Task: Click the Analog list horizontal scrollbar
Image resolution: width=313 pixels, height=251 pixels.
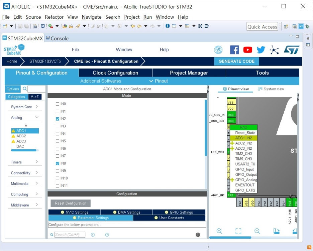Action: 24,150
